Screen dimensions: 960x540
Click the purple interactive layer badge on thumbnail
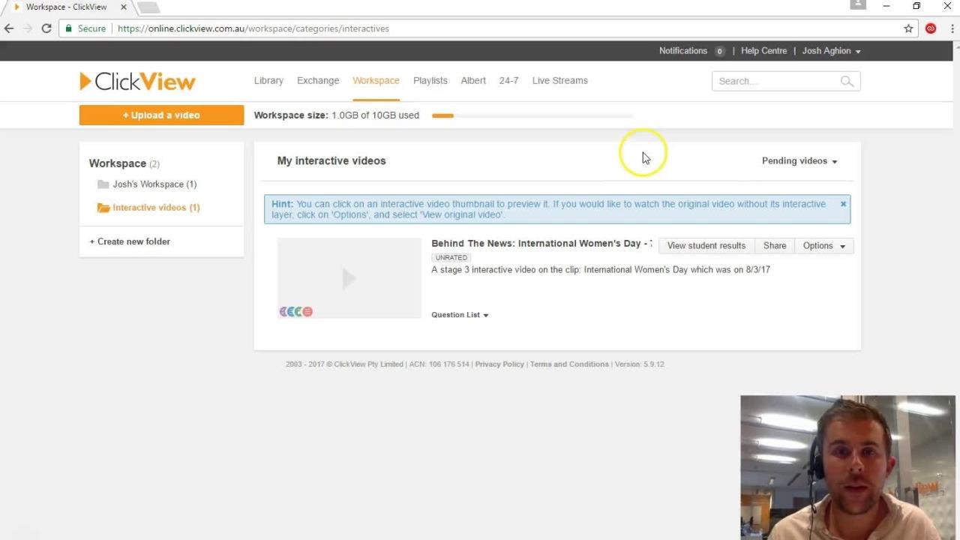click(x=283, y=311)
